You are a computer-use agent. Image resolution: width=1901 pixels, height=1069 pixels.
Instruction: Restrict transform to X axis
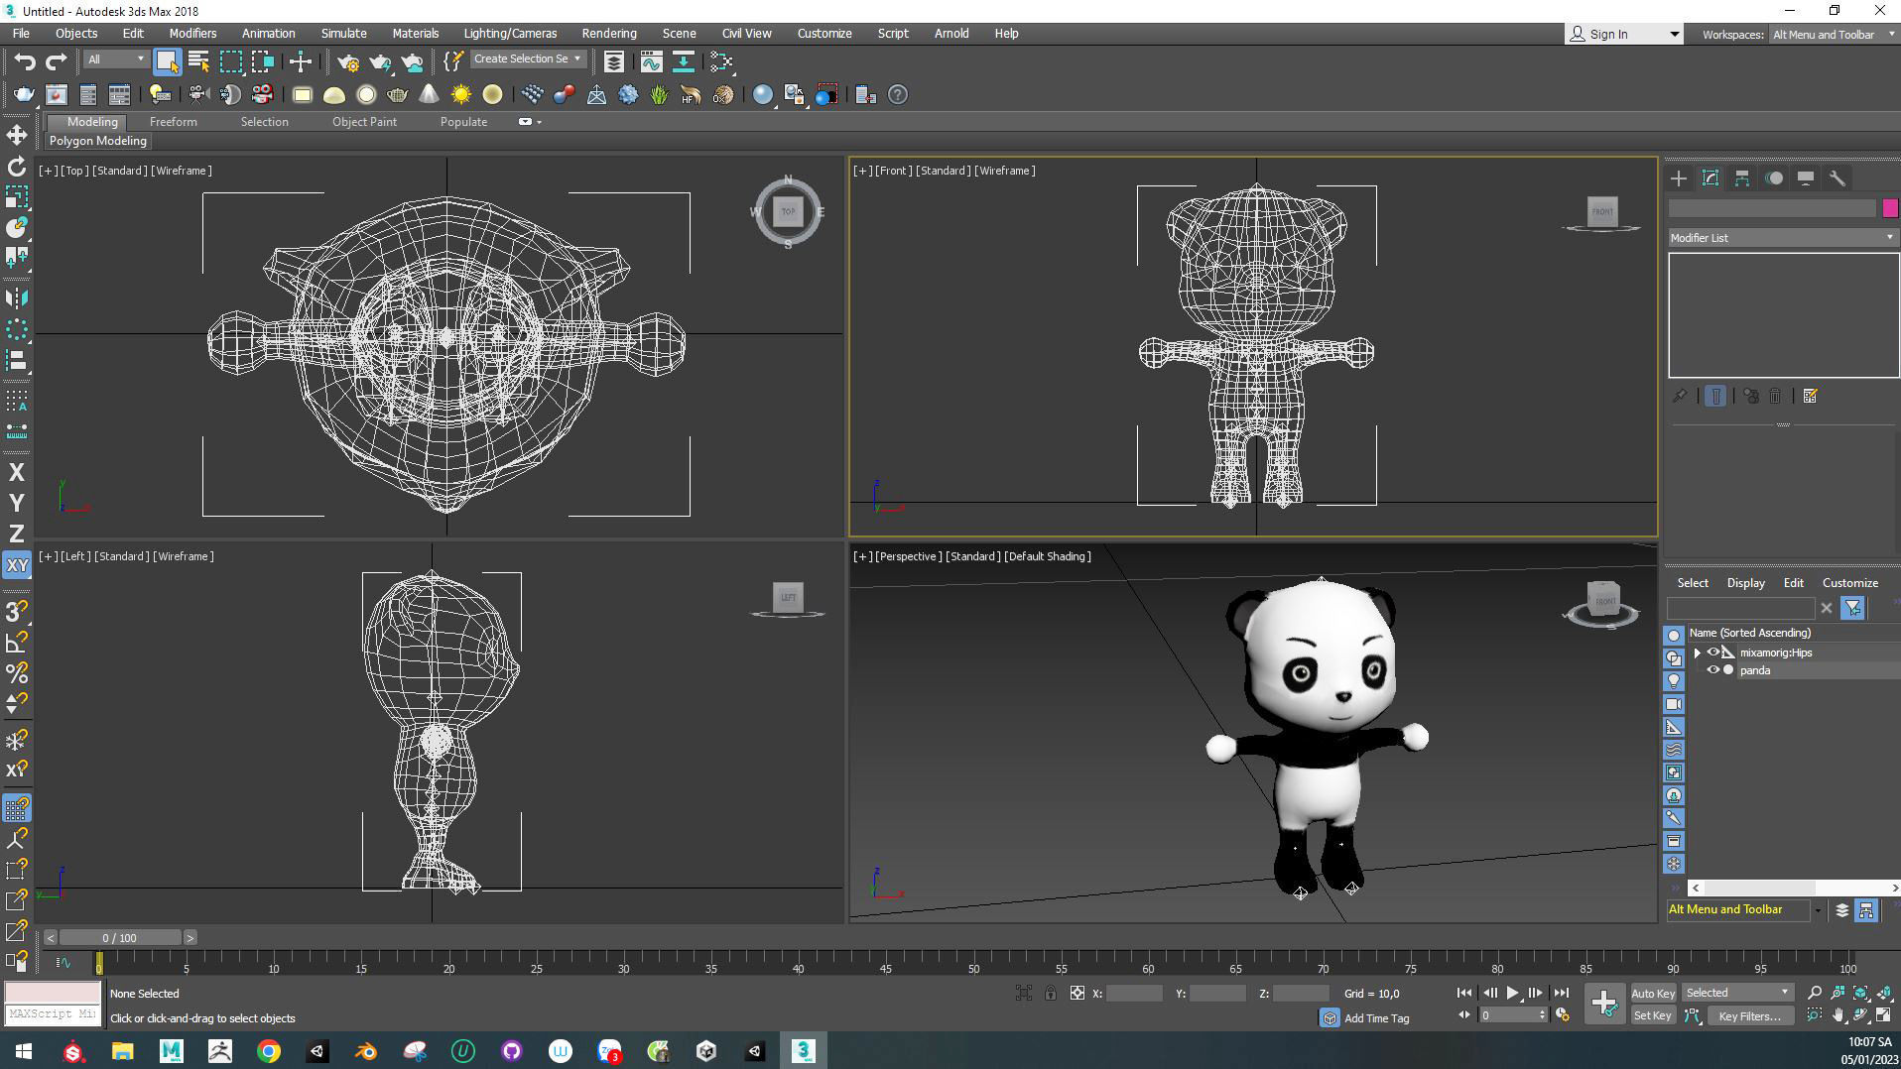[x=17, y=473]
